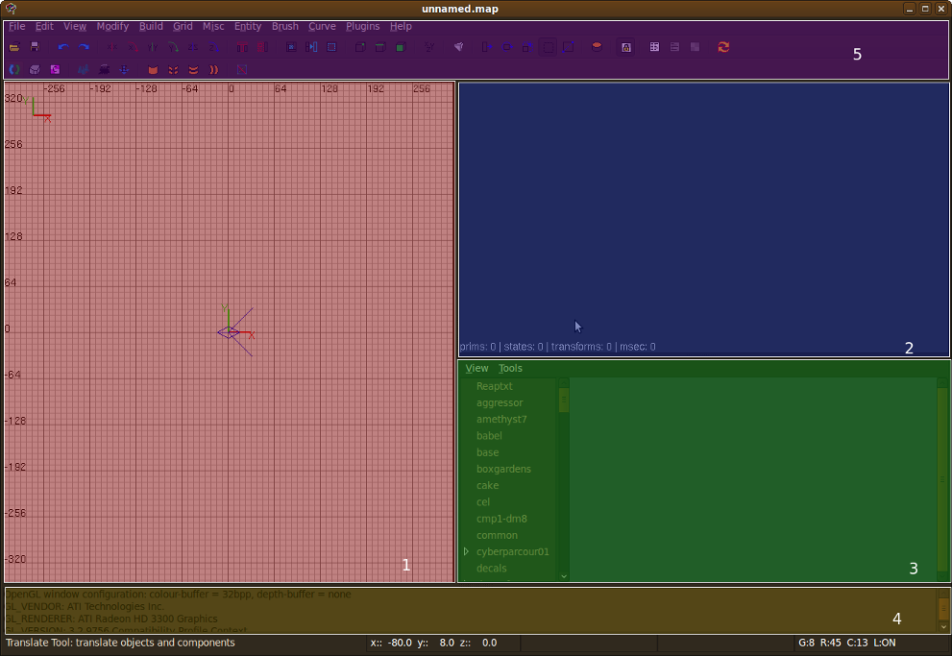Click the down arrow of the console scrollbar
The image size is (952, 656).
(942, 625)
